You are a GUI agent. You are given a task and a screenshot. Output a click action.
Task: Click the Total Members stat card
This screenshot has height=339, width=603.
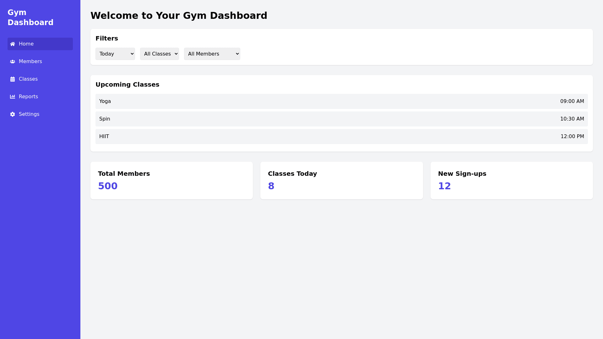(171, 180)
